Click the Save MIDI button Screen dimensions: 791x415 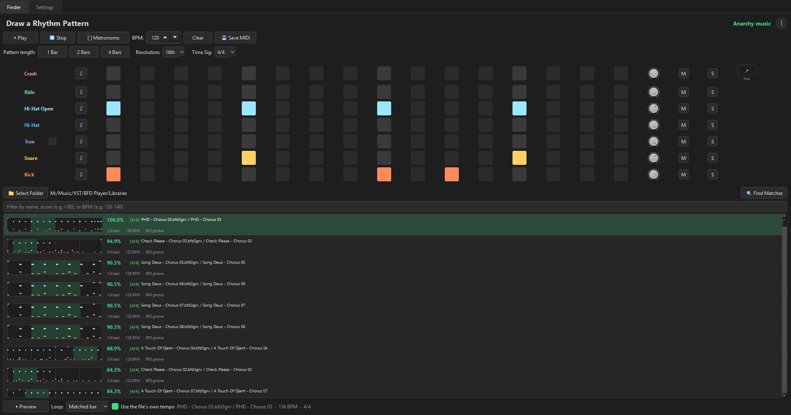point(236,38)
